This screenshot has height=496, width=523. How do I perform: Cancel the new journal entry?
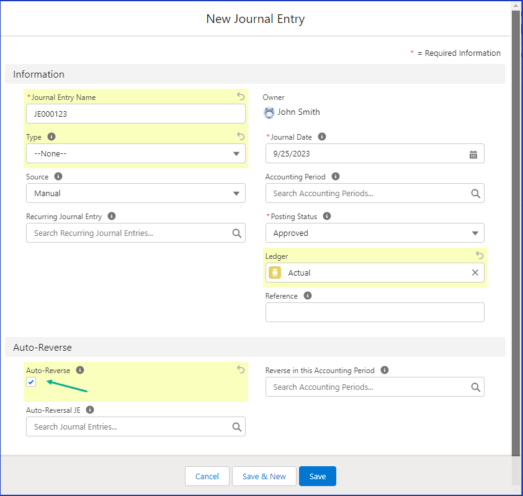(x=207, y=476)
